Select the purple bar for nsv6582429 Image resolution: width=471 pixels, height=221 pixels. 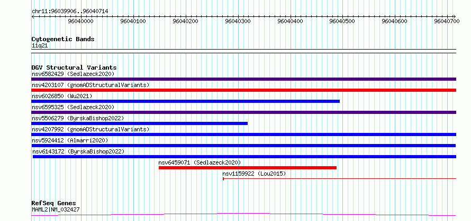(244, 79)
